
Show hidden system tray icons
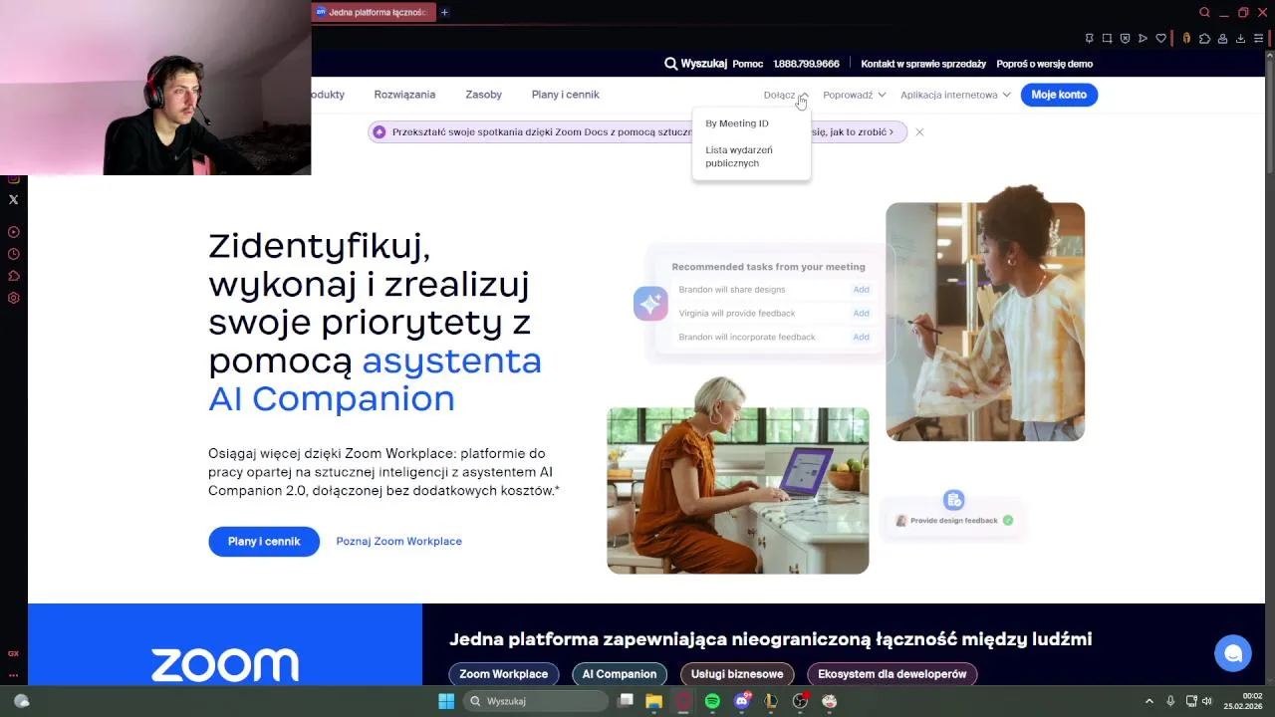click(x=1148, y=701)
